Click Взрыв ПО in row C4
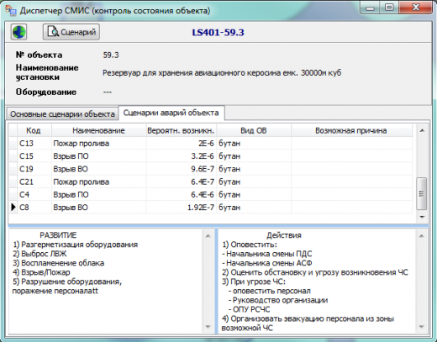Image resolution: width=437 pixels, height=342 pixels. point(71,195)
